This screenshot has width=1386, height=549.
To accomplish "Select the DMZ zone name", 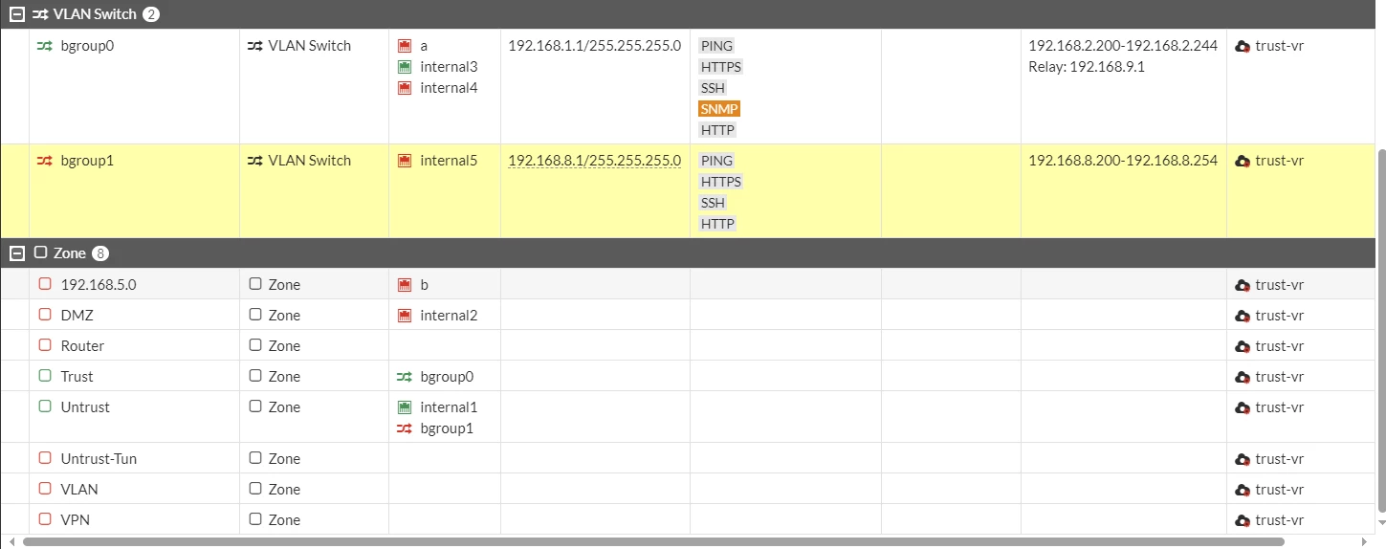I will tap(77, 316).
